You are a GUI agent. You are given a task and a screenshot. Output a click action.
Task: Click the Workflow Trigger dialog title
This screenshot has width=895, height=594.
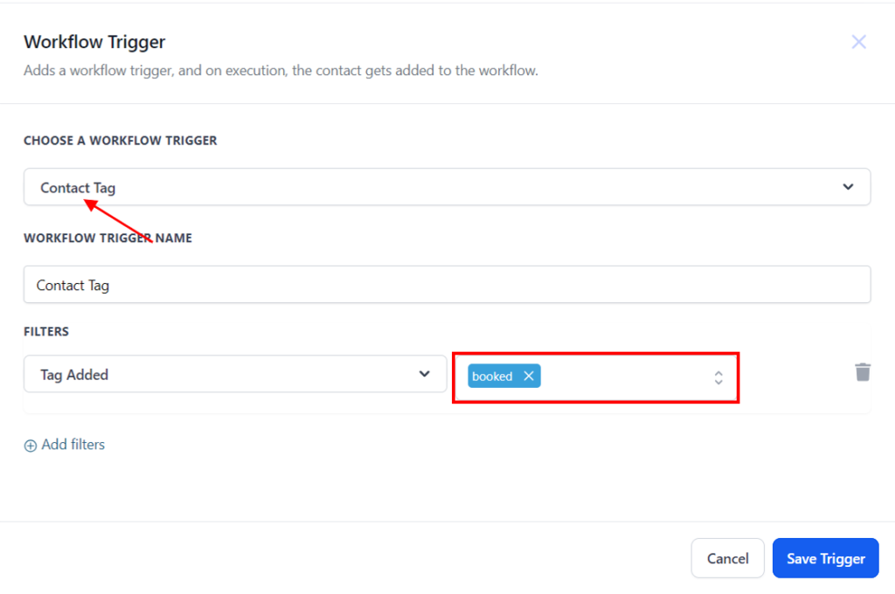94,42
